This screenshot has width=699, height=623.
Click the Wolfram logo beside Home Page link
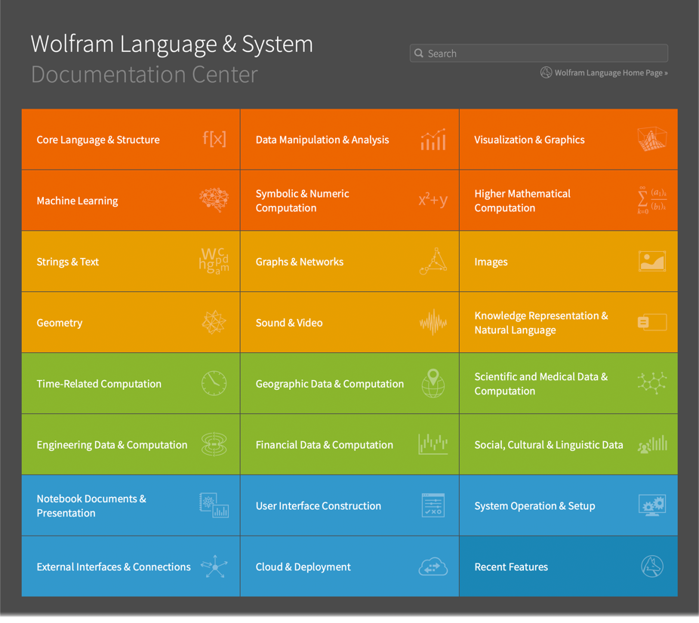click(x=546, y=72)
